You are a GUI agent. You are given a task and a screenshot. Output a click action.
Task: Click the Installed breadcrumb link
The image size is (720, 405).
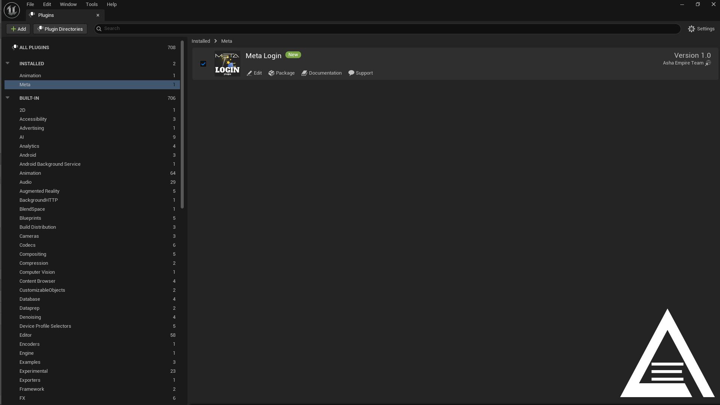[x=201, y=41]
